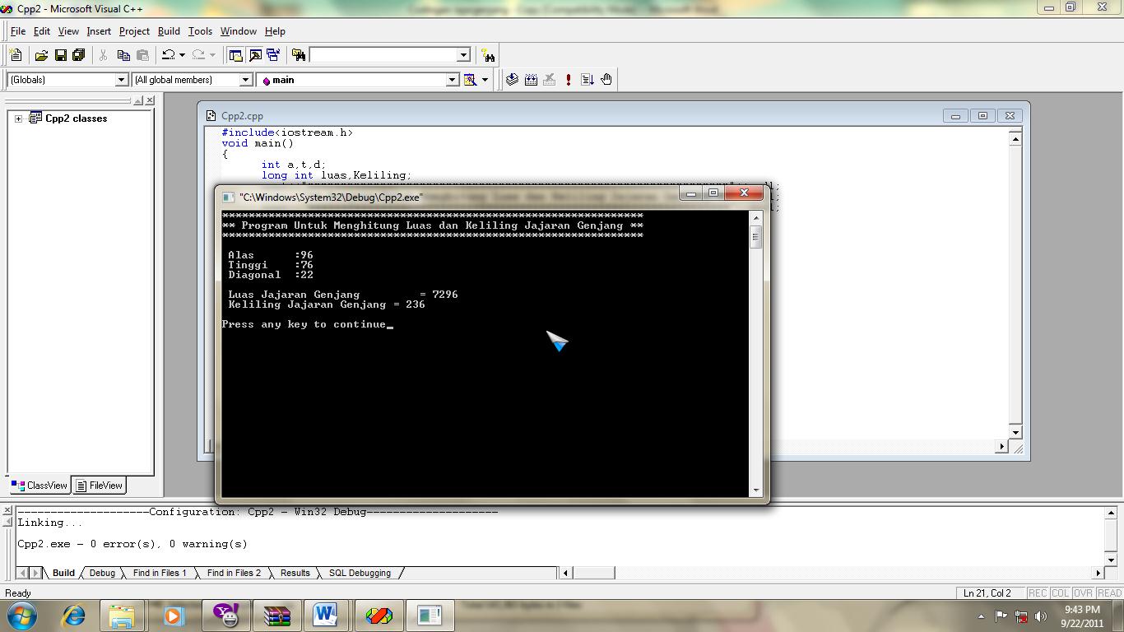
Task: Click the Copy toolbar icon
Action: [x=123, y=55]
